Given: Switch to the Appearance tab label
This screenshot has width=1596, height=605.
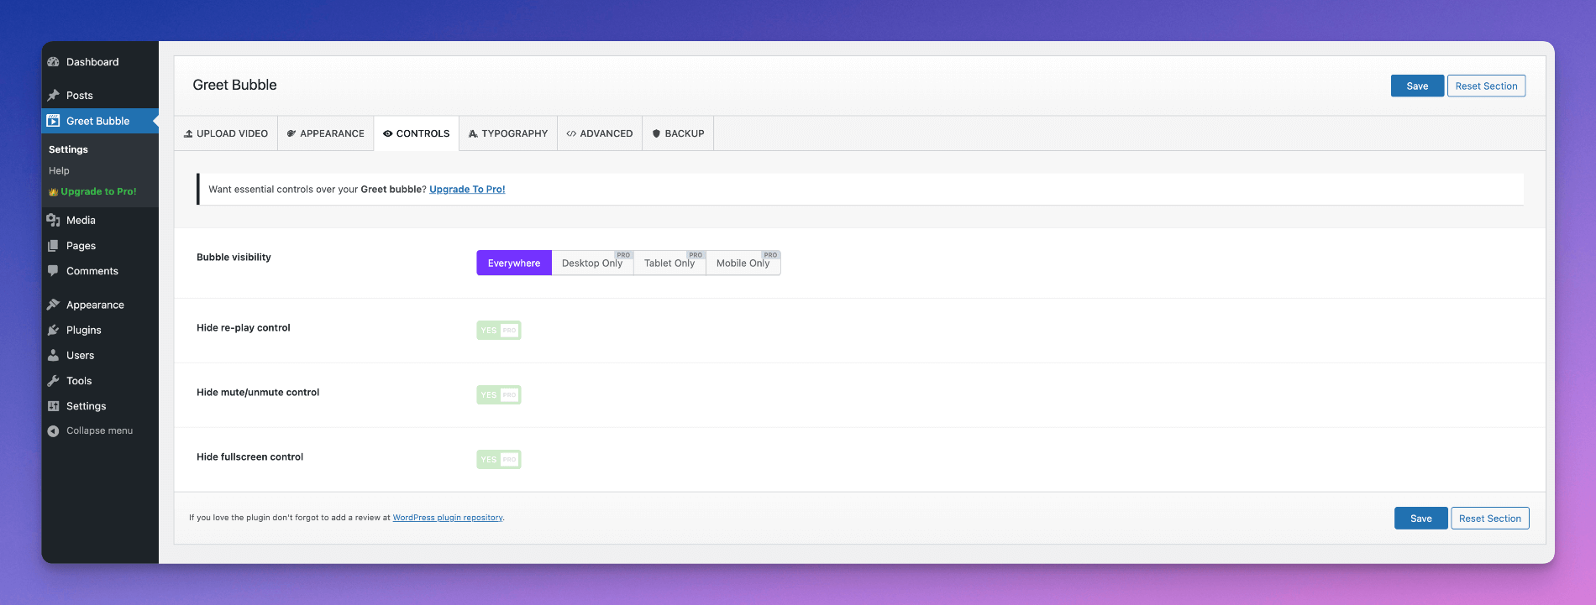Looking at the screenshot, I should click(x=332, y=133).
